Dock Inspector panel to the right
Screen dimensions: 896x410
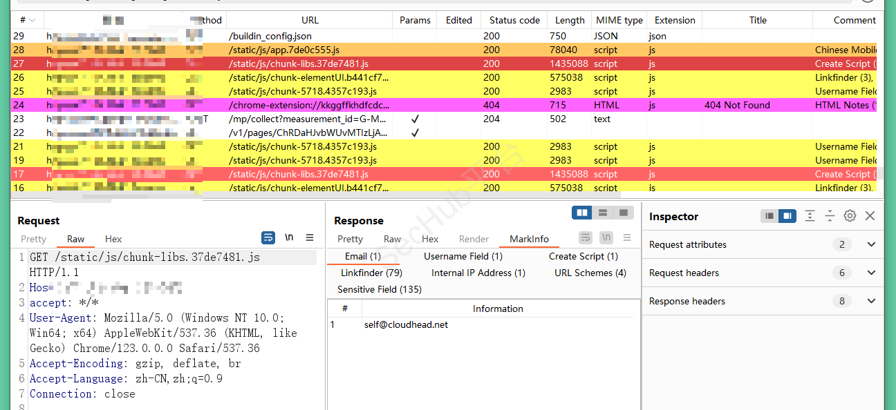click(787, 216)
